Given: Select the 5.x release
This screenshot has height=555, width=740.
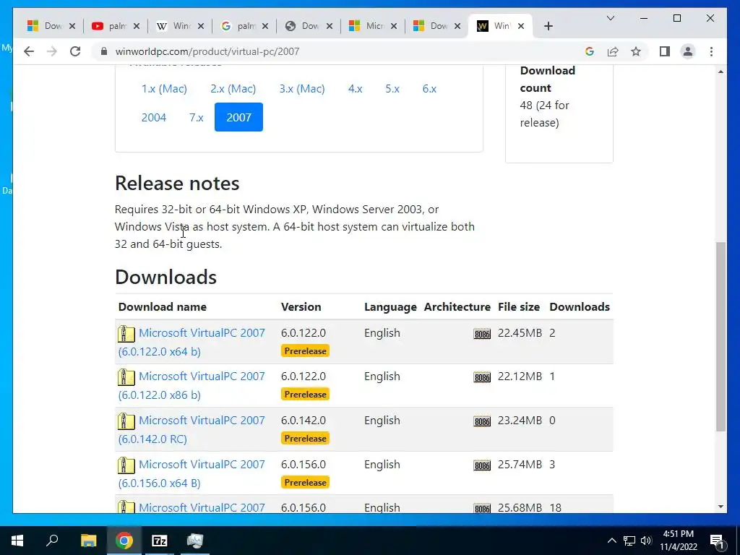Looking at the screenshot, I should coord(392,89).
